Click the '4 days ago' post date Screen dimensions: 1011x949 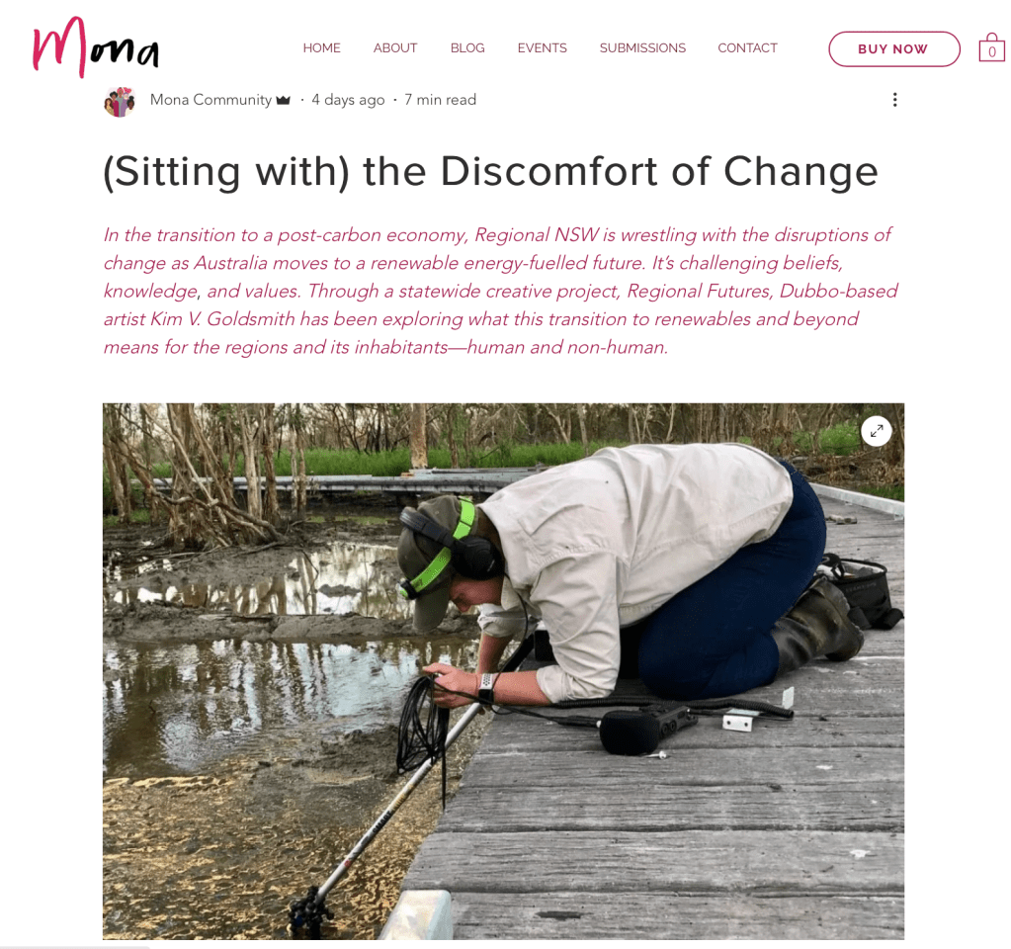click(348, 100)
